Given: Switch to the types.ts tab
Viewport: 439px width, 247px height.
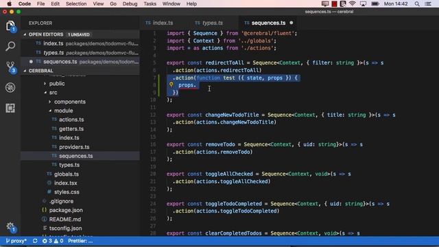Looking at the screenshot, I should 209,23.
